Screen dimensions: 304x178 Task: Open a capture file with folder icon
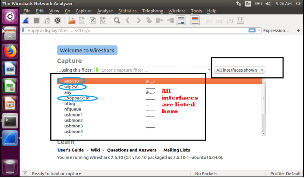(71, 20)
